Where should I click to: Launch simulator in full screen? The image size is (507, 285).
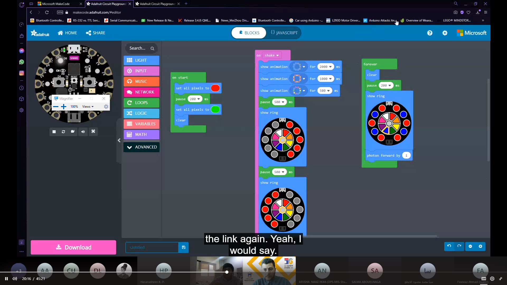(93, 132)
